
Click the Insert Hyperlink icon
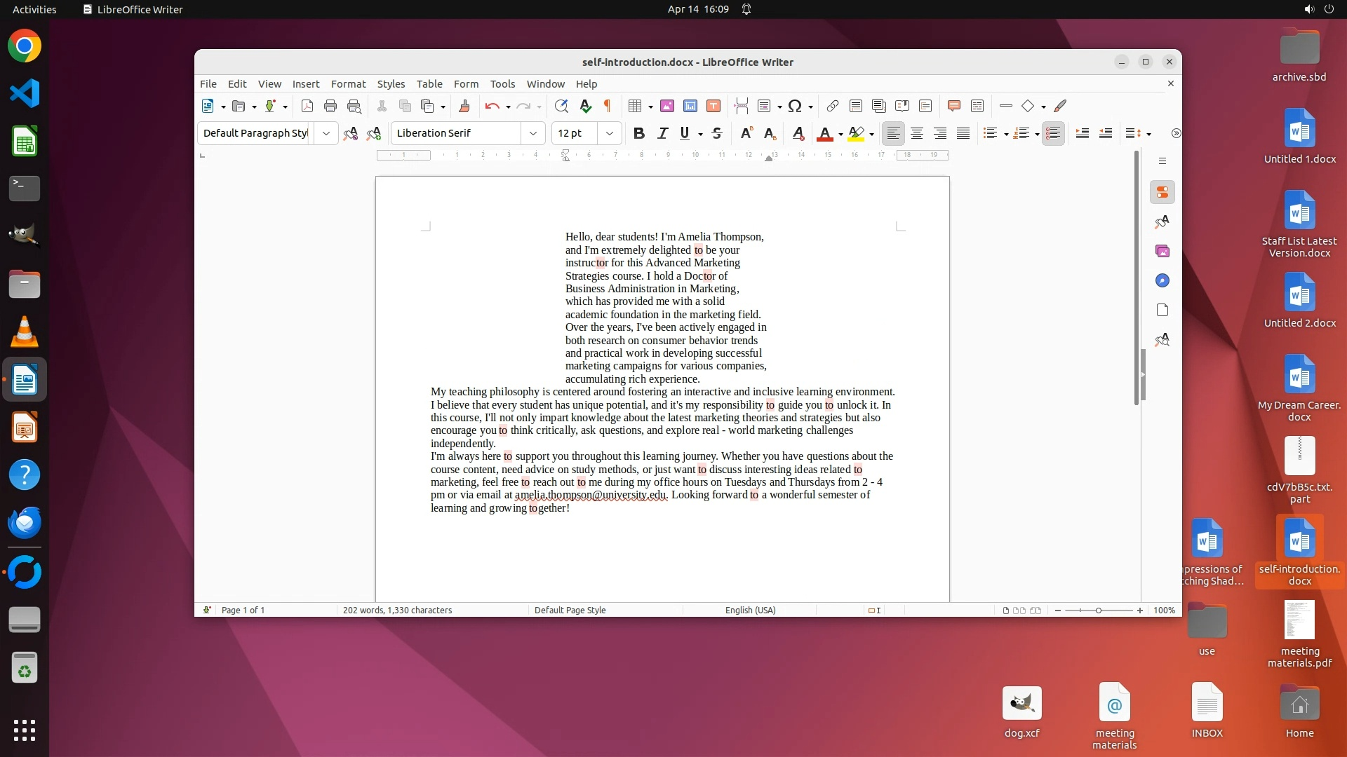(x=832, y=106)
